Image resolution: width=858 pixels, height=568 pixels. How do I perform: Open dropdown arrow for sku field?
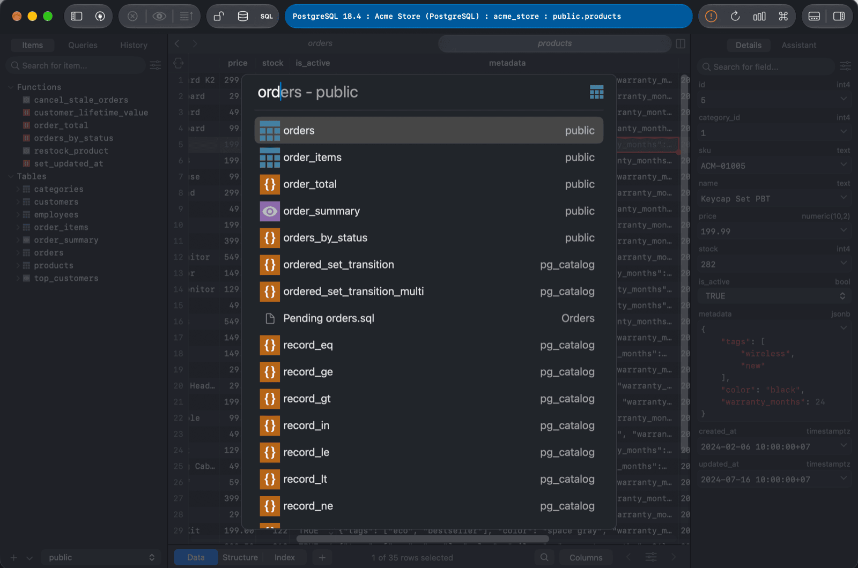click(x=844, y=165)
